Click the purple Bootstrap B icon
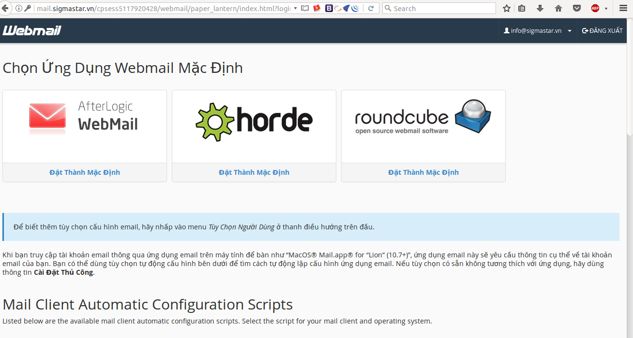 point(329,8)
